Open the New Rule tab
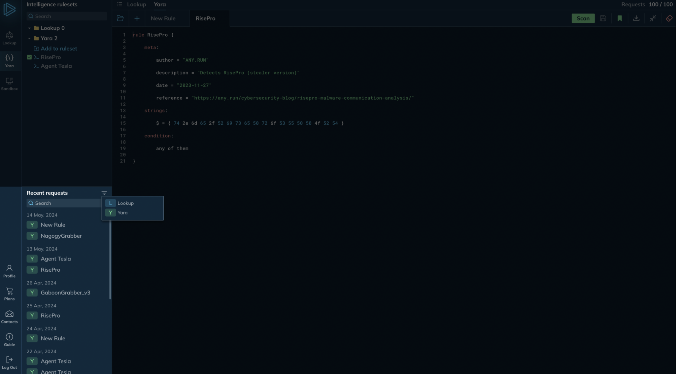The image size is (676, 374). (x=163, y=18)
